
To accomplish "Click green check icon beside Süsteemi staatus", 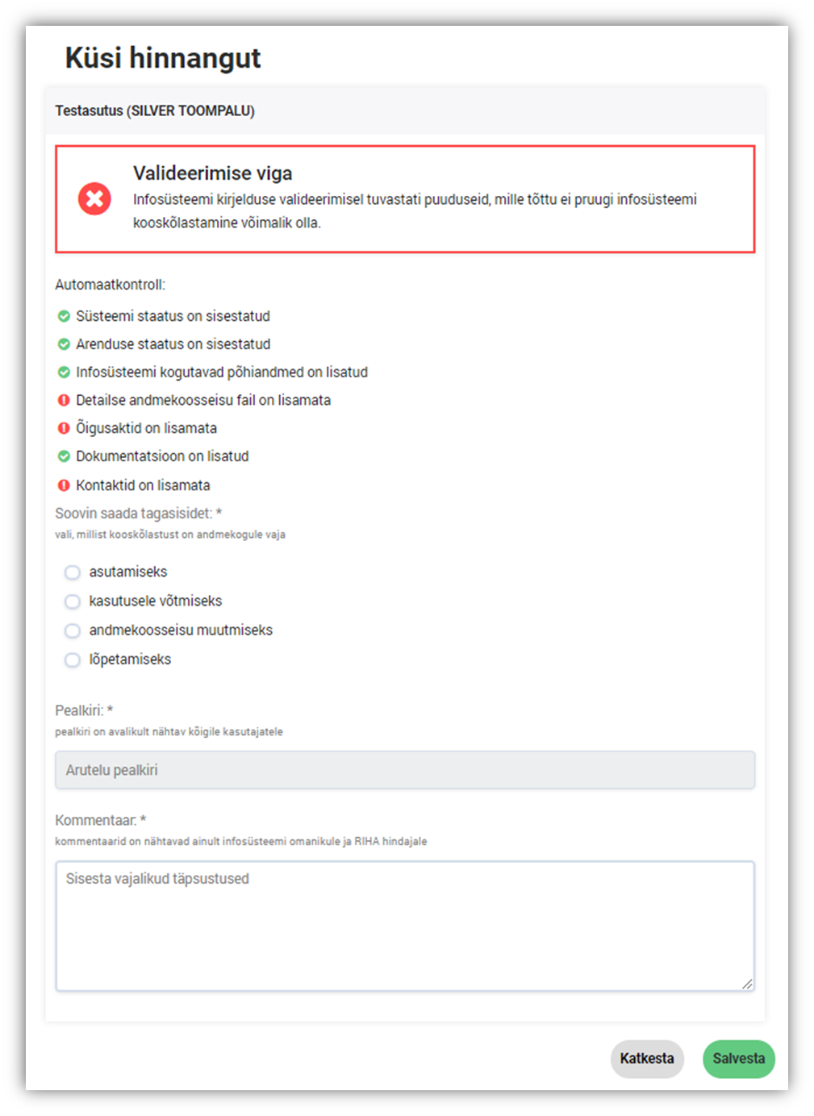I will 64,316.
